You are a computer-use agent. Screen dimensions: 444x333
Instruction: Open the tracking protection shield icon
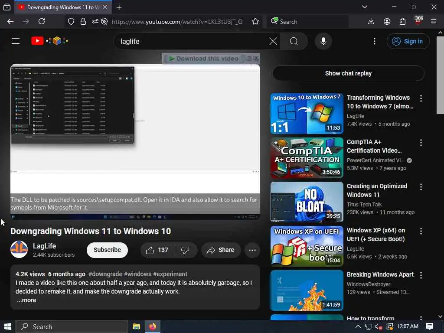coord(71,22)
